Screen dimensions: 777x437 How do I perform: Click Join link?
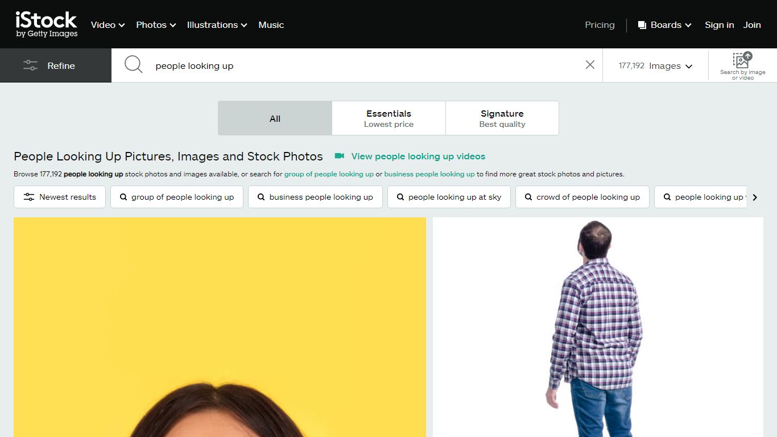(x=752, y=25)
